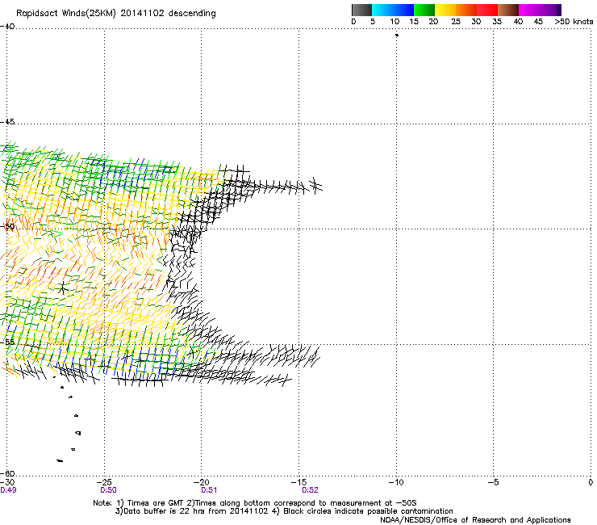Click the '-10' longitude axis label
597x525 pixels.
point(396,482)
